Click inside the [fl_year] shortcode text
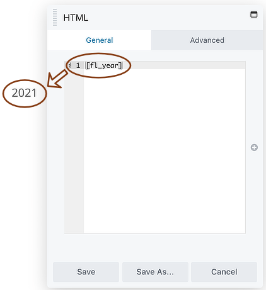This screenshot has width=266, height=290. click(104, 65)
